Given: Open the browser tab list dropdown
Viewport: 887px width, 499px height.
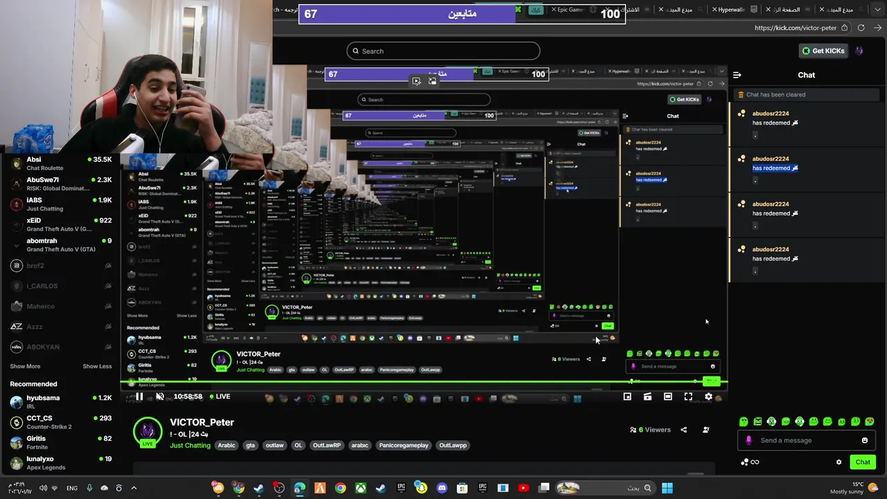Looking at the screenshot, I should pos(877,10).
